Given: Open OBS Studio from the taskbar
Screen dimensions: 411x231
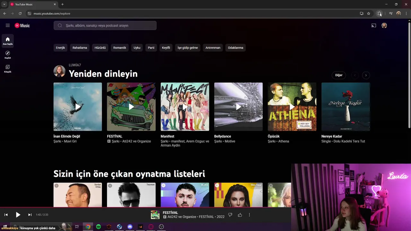Looking at the screenshot, I should click(161, 227).
